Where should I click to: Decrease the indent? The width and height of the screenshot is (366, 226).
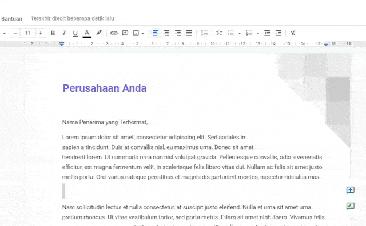[x=267, y=33]
